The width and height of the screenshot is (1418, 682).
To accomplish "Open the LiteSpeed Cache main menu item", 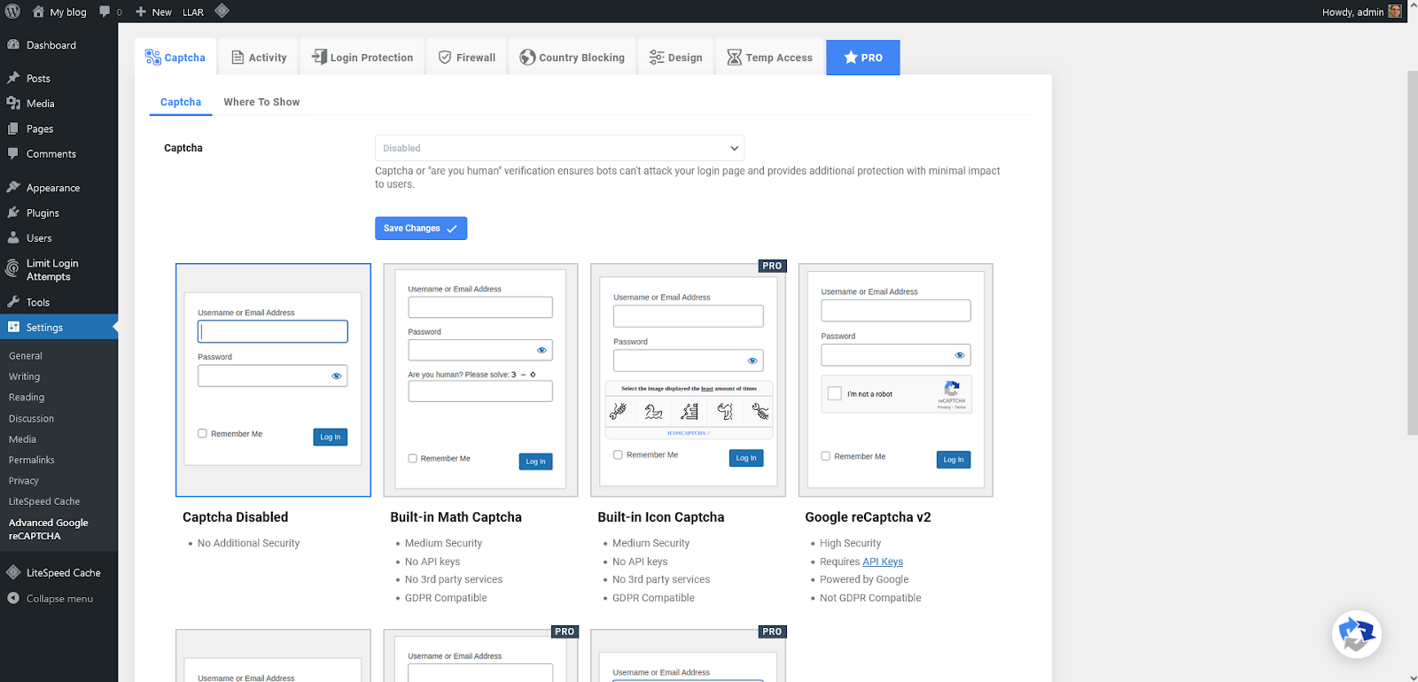I will [x=58, y=573].
